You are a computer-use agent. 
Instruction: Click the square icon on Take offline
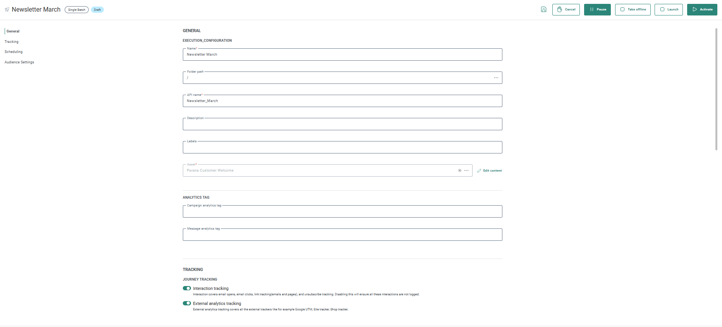coord(622,10)
